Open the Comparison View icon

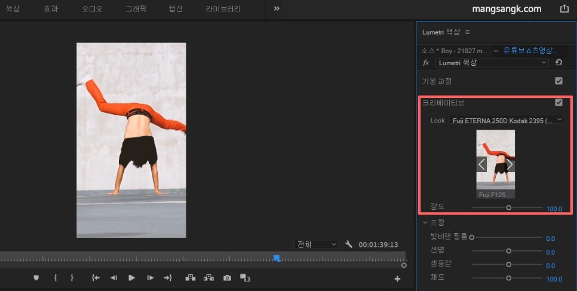click(x=245, y=277)
